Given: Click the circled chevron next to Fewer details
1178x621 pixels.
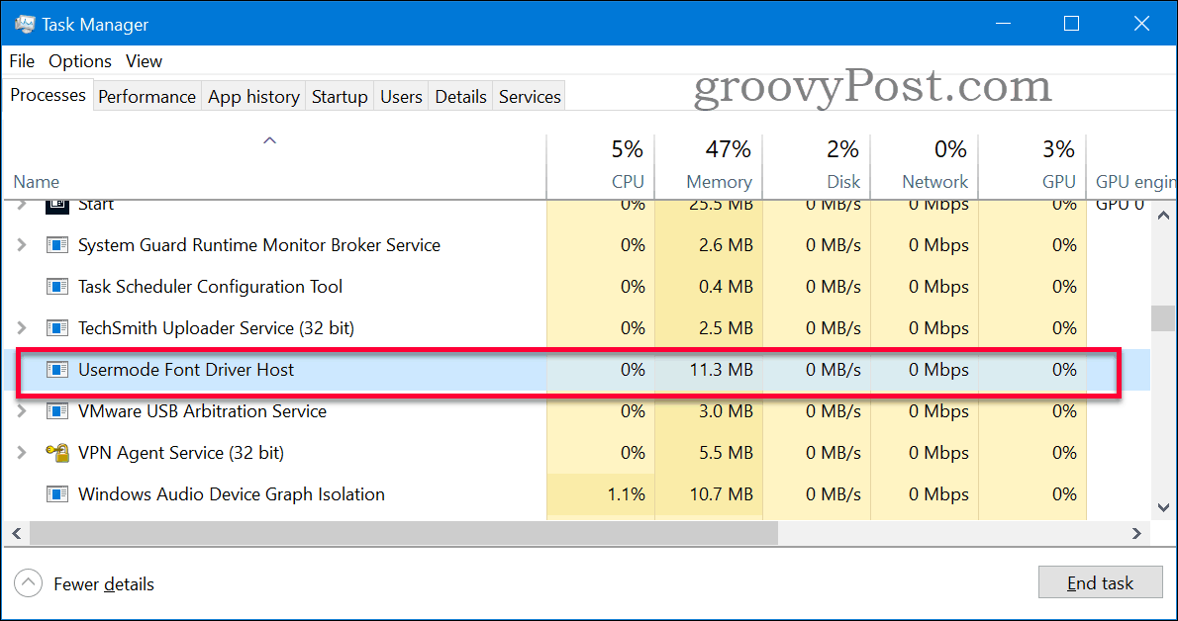Looking at the screenshot, I should (28, 583).
